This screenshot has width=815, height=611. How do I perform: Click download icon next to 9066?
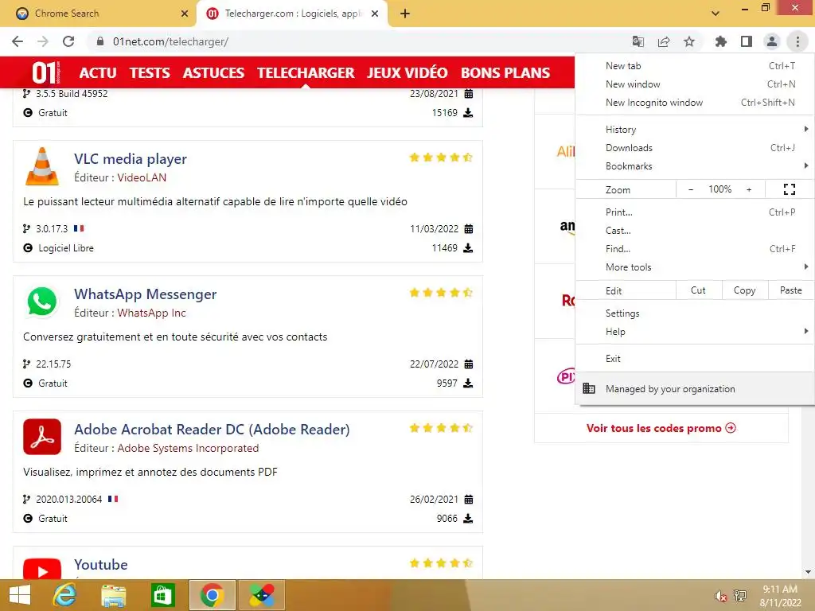[x=468, y=518]
